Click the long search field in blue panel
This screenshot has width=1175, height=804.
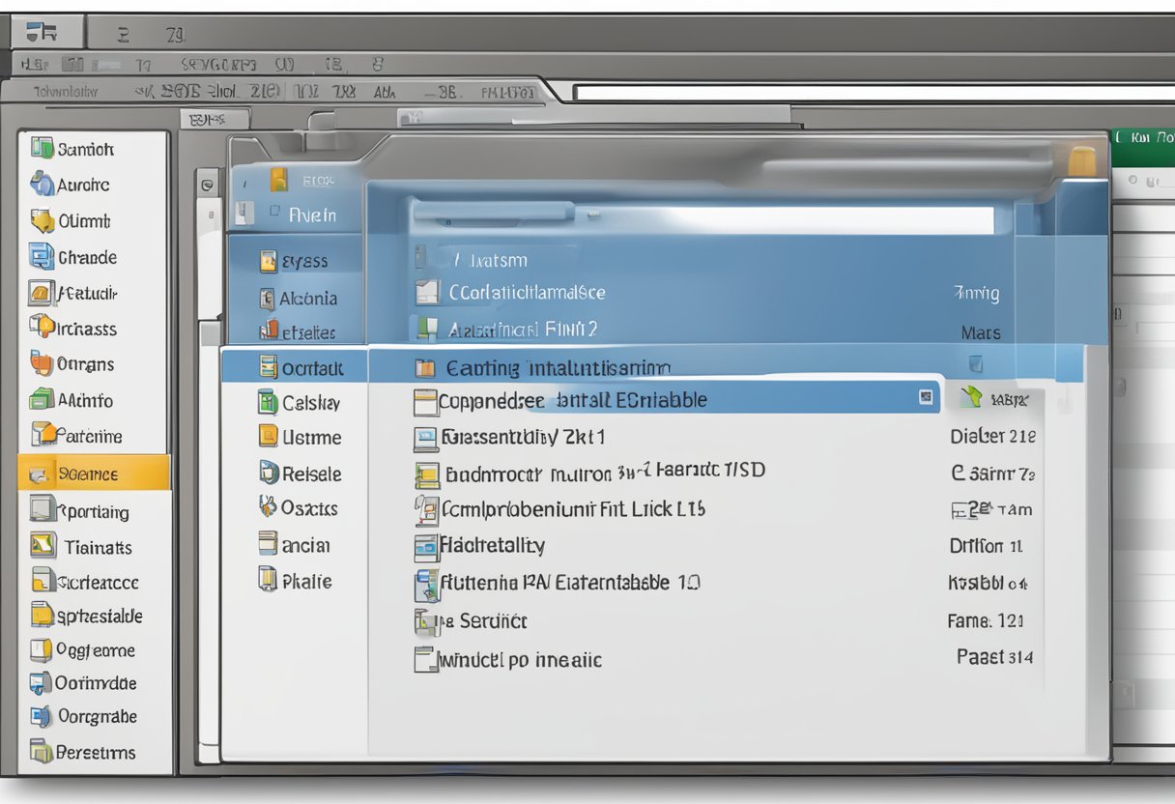click(702, 218)
